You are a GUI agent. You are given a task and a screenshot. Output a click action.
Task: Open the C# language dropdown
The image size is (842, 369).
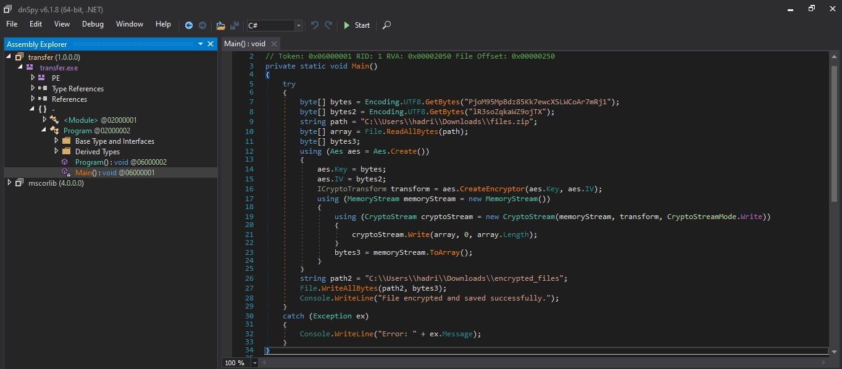(x=299, y=25)
